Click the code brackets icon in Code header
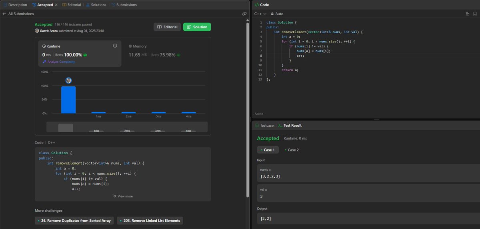Image resolution: width=480 pixels, height=229 pixels. click(257, 5)
